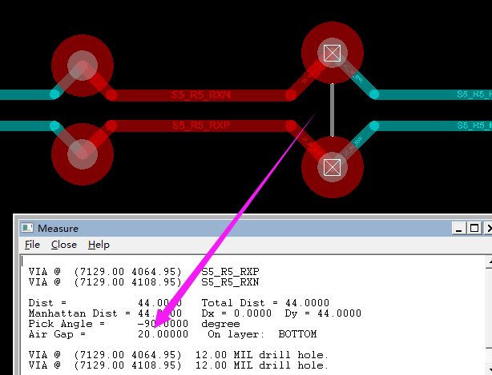The image size is (492, 375).
Task: Click the S5_R5_RXN trace label
Action: click(x=201, y=95)
